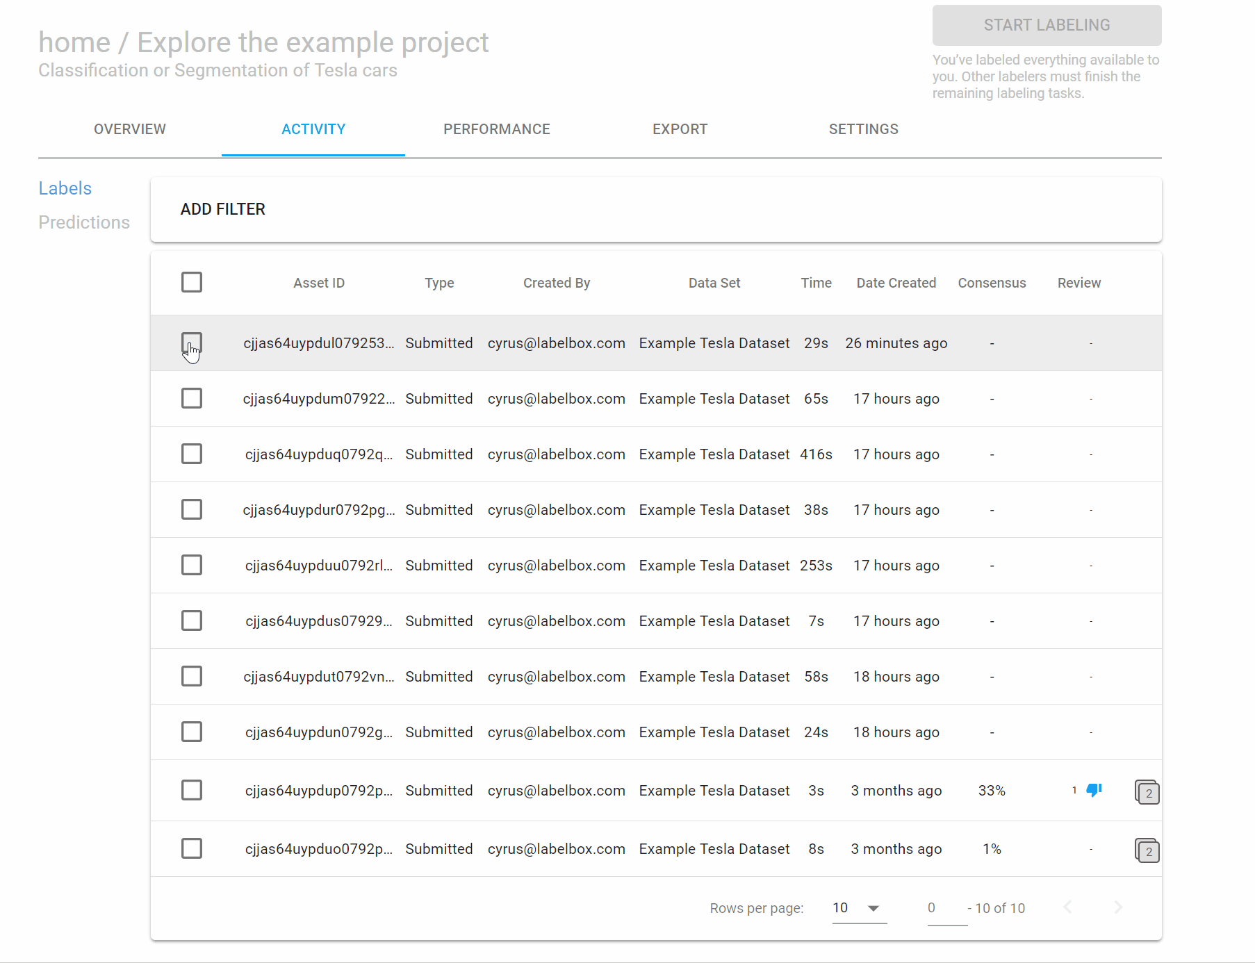Click the 1% consensus value
This screenshot has width=1255, height=963.
pyautogui.click(x=992, y=849)
